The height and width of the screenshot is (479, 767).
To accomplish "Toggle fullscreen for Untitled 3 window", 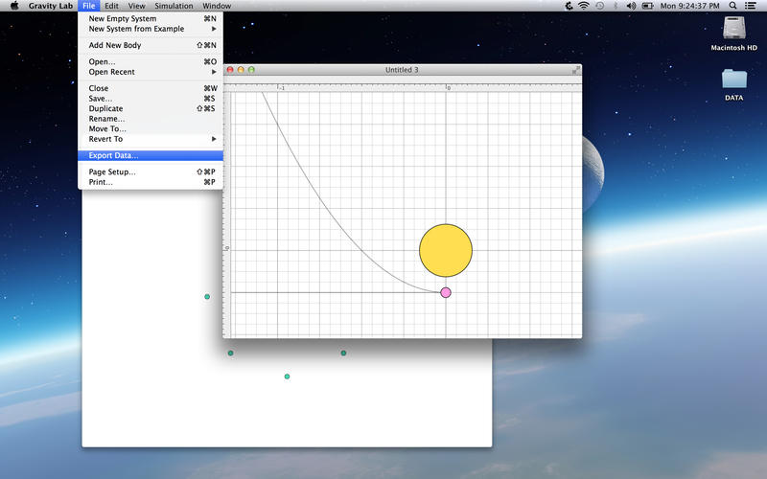I will [576, 70].
